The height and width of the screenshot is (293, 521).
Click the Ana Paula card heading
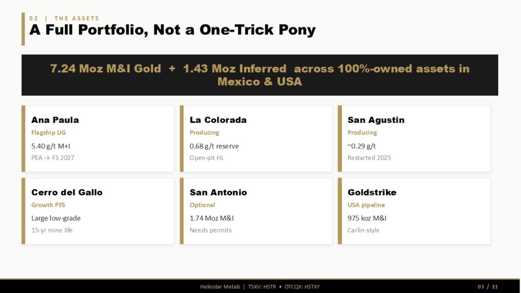click(x=55, y=120)
